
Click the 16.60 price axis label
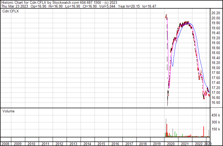click(x=216, y=103)
